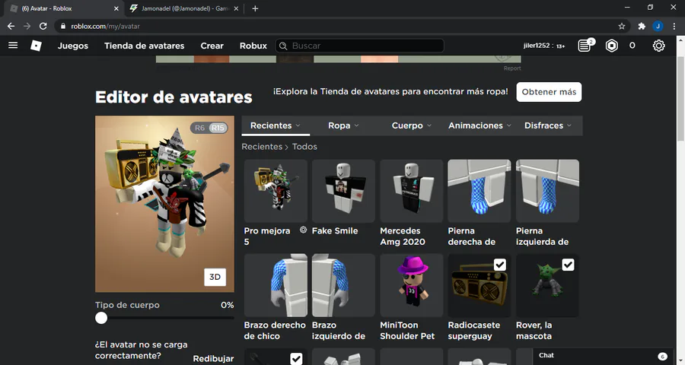Expand the Disfraces dropdown tab
Screen dimensions: 685x365
point(548,125)
